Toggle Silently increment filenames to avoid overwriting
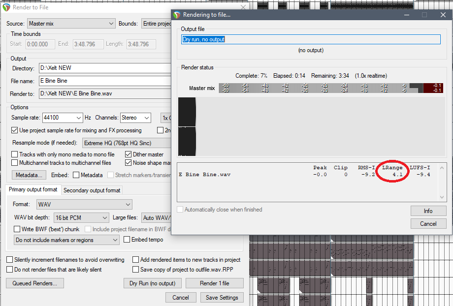Screen dimensions: 453x306 [x=9, y=260]
